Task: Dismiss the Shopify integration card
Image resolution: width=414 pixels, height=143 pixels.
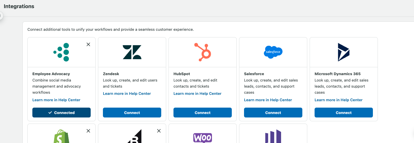Action: 88,131
